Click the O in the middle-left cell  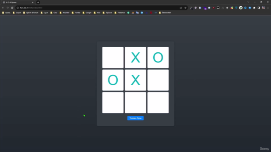pyautogui.click(x=113, y=80)
